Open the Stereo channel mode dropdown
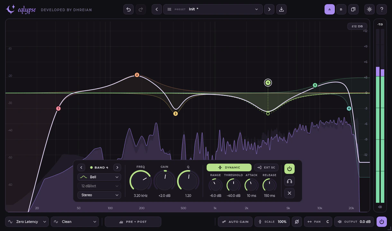Screen dimensions: 392x231 tap(99, 195)
